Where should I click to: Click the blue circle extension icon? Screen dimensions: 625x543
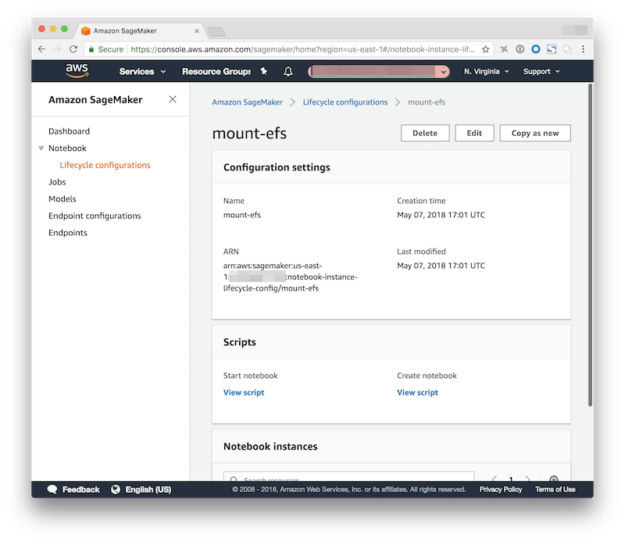click(536, 49)
